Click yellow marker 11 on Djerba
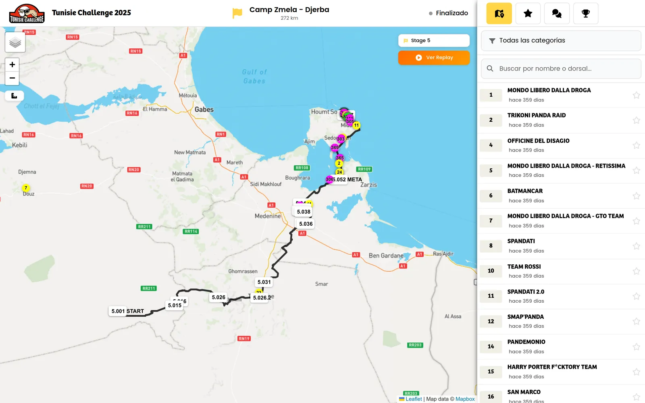645x403 pixels. click(356, 125)
